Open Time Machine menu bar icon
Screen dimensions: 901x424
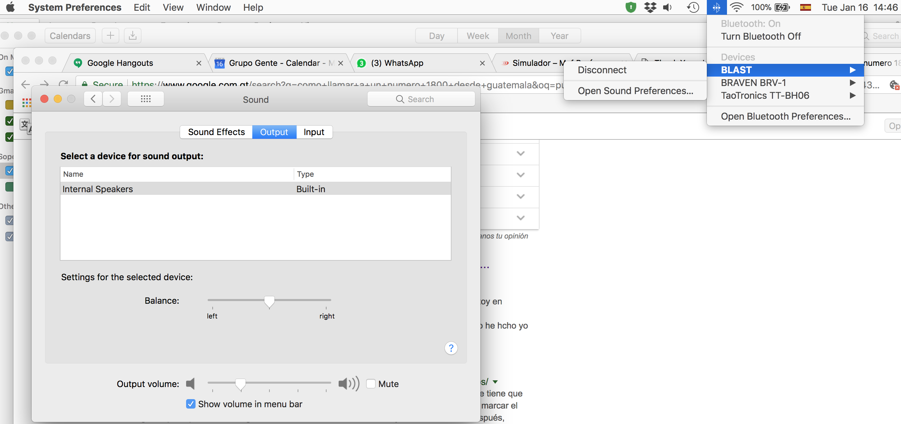tap(692, 7)
